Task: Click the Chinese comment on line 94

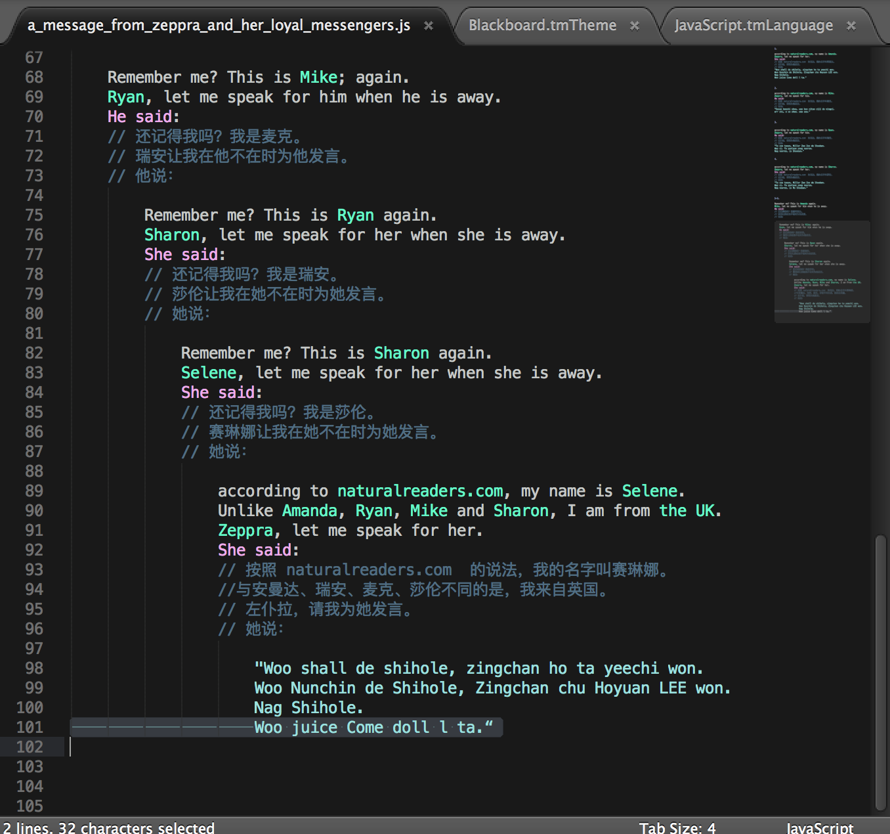Action: [x=414, y=590]
